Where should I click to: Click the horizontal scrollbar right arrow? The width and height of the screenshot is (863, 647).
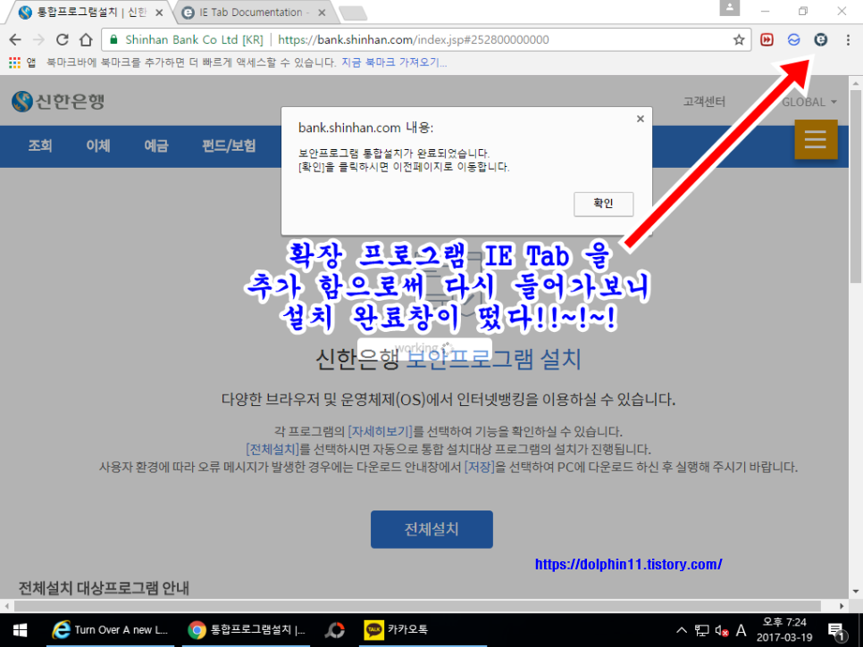(842, 606)
